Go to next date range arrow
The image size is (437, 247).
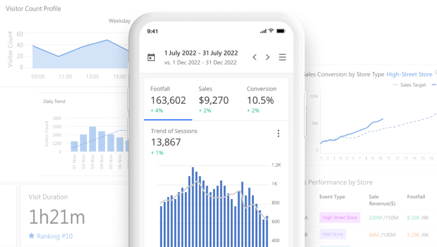268,57
